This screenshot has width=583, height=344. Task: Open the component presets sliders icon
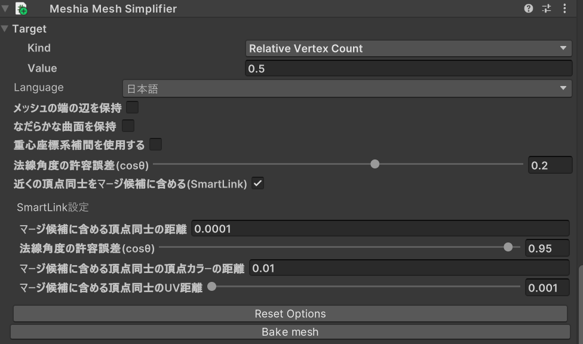[547, 8]
